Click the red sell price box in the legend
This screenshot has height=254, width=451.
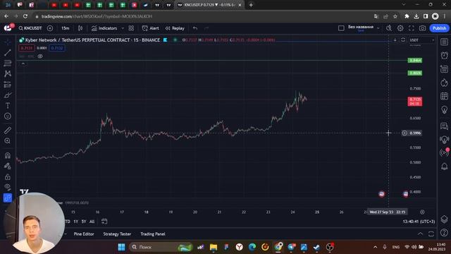point(27,48)
